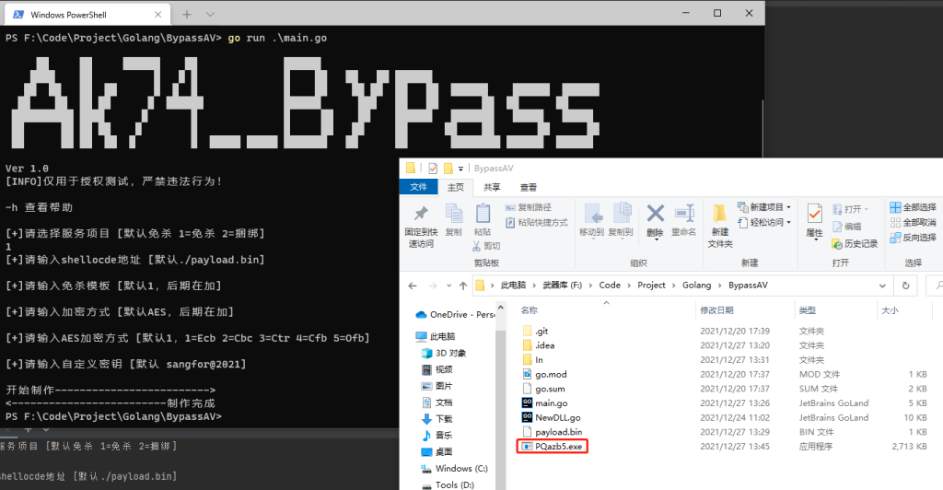The width and height of the screenshot is (943, 490).
Task: Click the Delete (删除) red X icon
Action: [655, 213]
